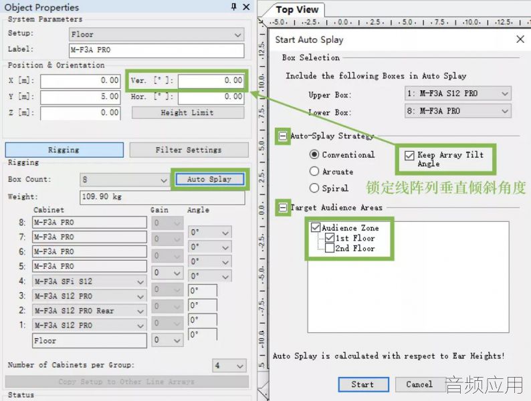The image size is (531, 401).
Task: Click the Z [m] position field
Action: click(80, 113)
